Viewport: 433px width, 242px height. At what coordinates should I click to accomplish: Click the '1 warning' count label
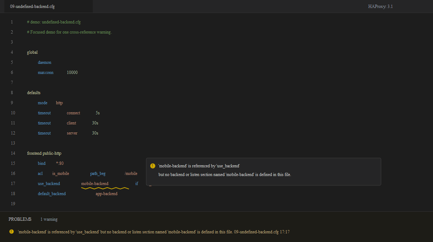(49, 219)
